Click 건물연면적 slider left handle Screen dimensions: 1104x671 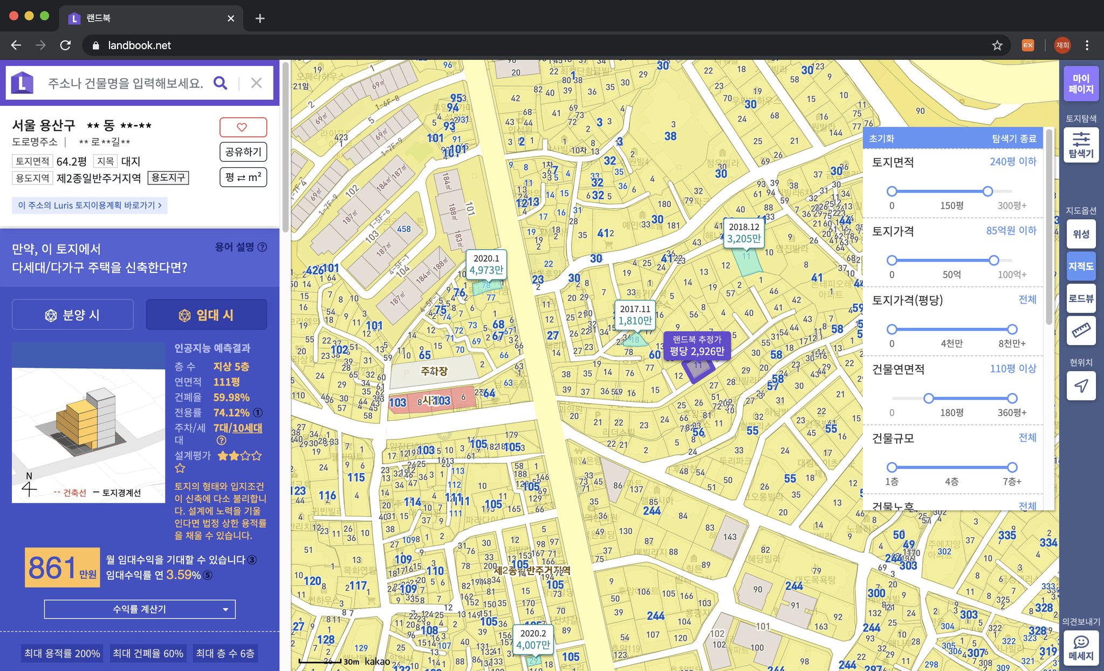click(928, 398)
